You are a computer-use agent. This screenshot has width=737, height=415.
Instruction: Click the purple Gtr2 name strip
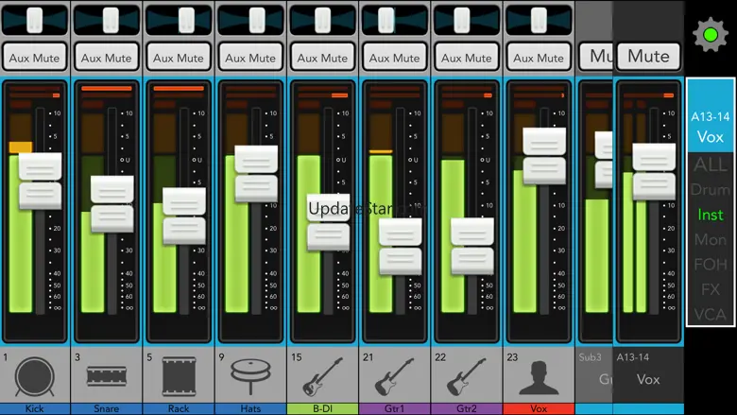tap(466, 409)
